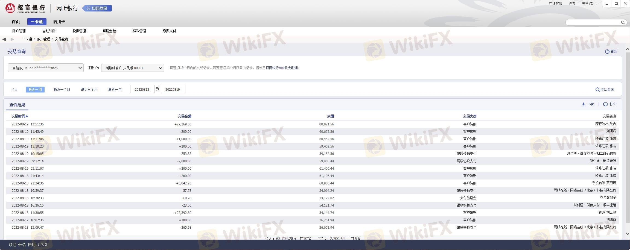This screenshot has height=250, width=630.
Task: Select the 2022-08-19 11:45:49 transaction row
Action: coord(313,131)
